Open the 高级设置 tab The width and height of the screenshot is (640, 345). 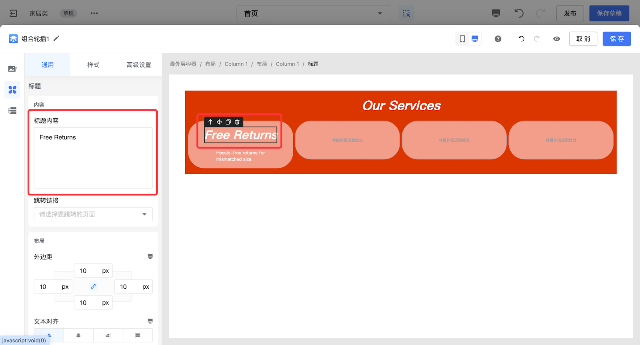tap(139, 65)
